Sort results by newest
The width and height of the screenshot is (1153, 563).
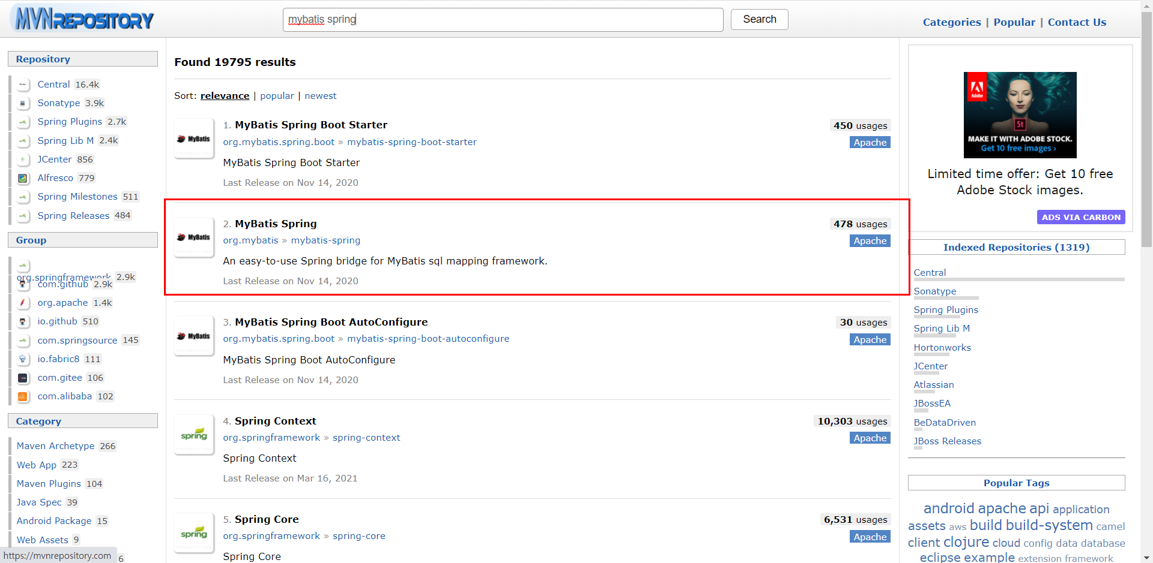point(320,96)
